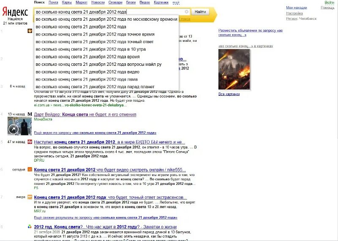This screenshot has width=338, height=241.
Task: Open the Yandex logo homepage
Action: point(15,12)
